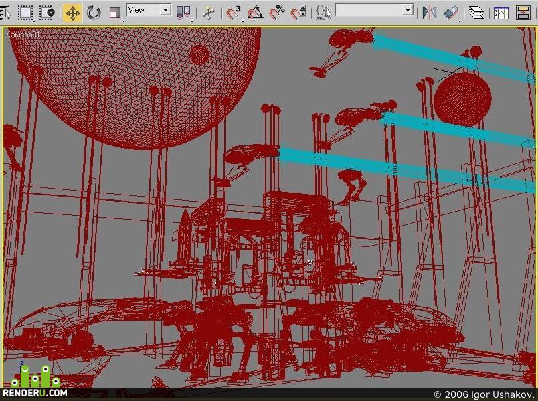This screenshot has width=538, height=401.
Task: Click the Select and Manipulate icon
Action: coord(208,13)
